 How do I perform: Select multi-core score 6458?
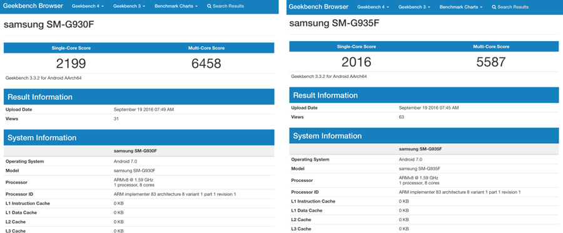click(x=206, y=64)
